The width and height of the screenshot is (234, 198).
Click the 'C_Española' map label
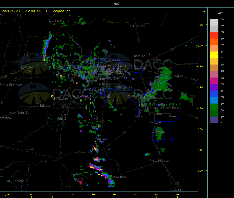pos(112,60)
